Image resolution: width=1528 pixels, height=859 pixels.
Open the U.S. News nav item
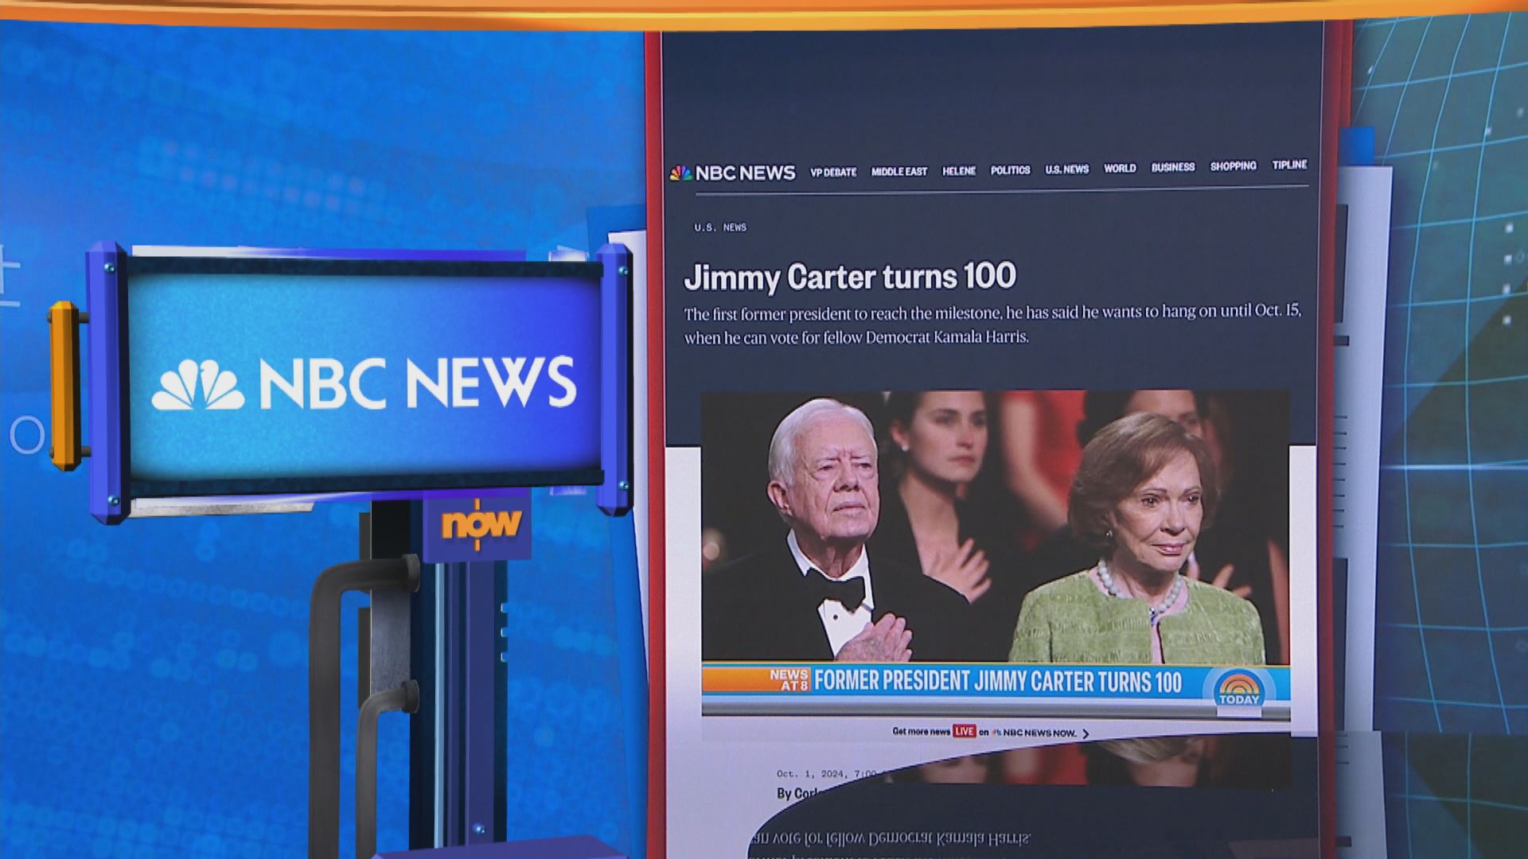(1066, 169)
